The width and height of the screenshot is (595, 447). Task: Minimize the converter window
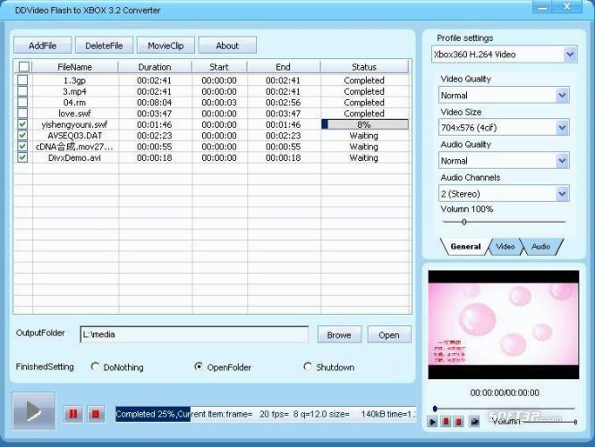(542, 7)
